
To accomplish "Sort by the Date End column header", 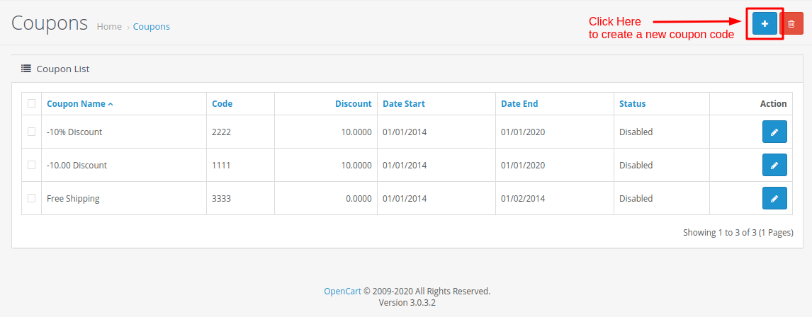I will click(x=519, y=103).
